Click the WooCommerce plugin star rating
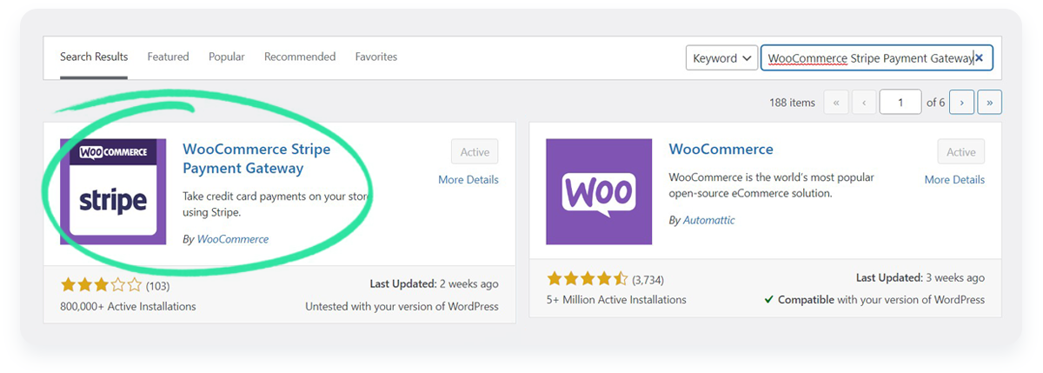The image size is (1043, 373). pos(587,279)
